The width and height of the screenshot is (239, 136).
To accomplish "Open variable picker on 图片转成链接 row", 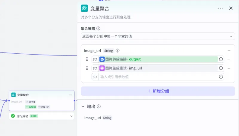I will [221, 59].
